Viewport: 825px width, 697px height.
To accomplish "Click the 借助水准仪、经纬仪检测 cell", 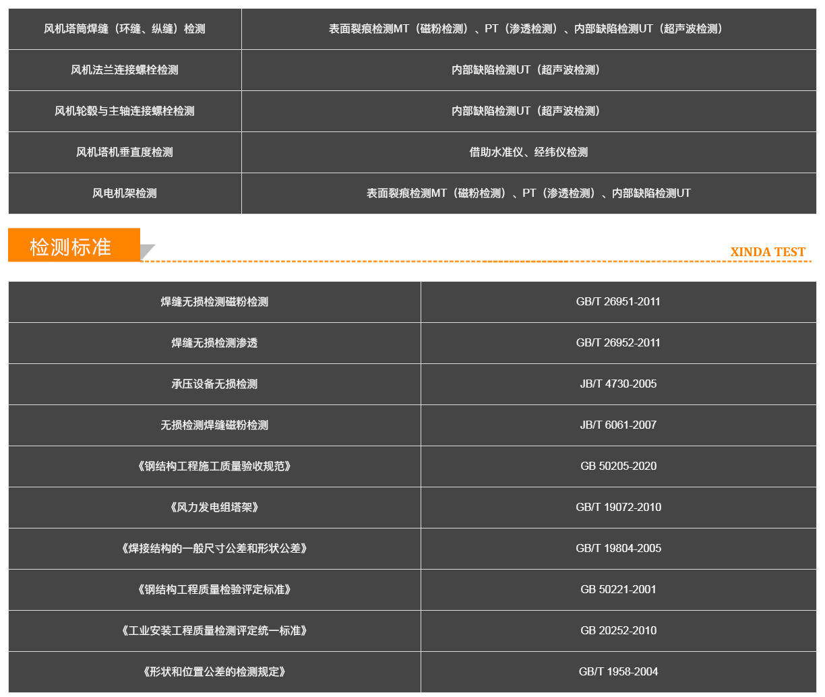I will pos(528,152).
